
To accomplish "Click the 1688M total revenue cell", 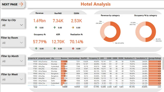I will point(65,87).
